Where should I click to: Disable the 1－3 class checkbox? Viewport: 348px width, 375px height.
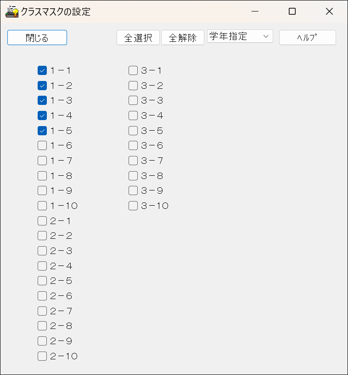point(42,100)
